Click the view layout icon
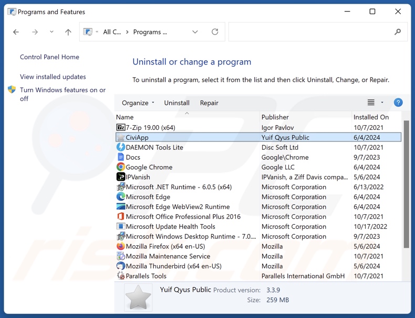 pos(371,103)
